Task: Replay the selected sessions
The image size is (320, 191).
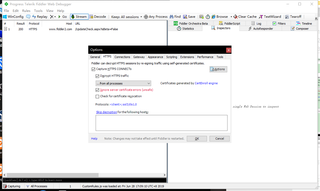Action: tap(40, 16)
